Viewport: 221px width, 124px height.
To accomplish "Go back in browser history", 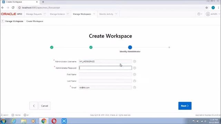I will click(x=3, y=8).
